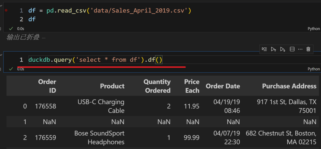Click the Product column header
Screen dimensions: 321x149
(x=112, y=86)
